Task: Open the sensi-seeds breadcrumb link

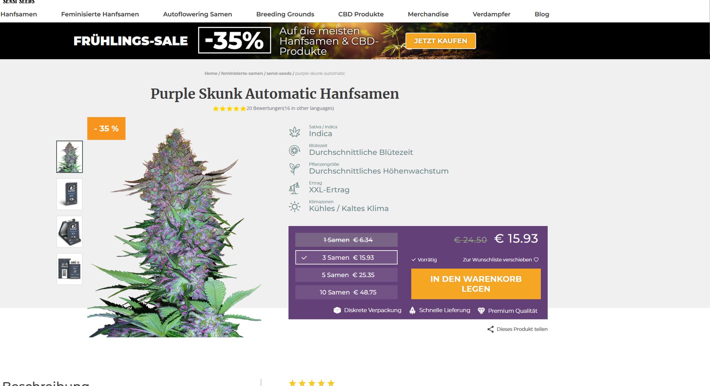Action: 279,73
